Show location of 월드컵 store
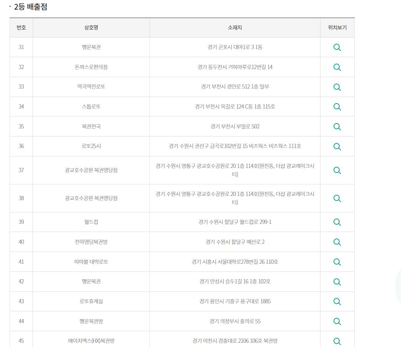The image size is (401, 347). [x=337, y=222]
